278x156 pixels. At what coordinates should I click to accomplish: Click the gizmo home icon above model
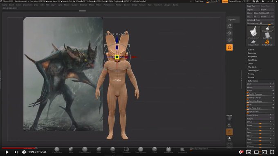[117, 34]
